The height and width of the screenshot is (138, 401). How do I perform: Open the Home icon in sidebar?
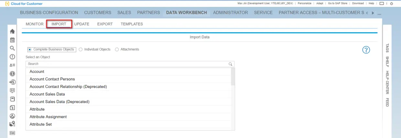(12, 31)
